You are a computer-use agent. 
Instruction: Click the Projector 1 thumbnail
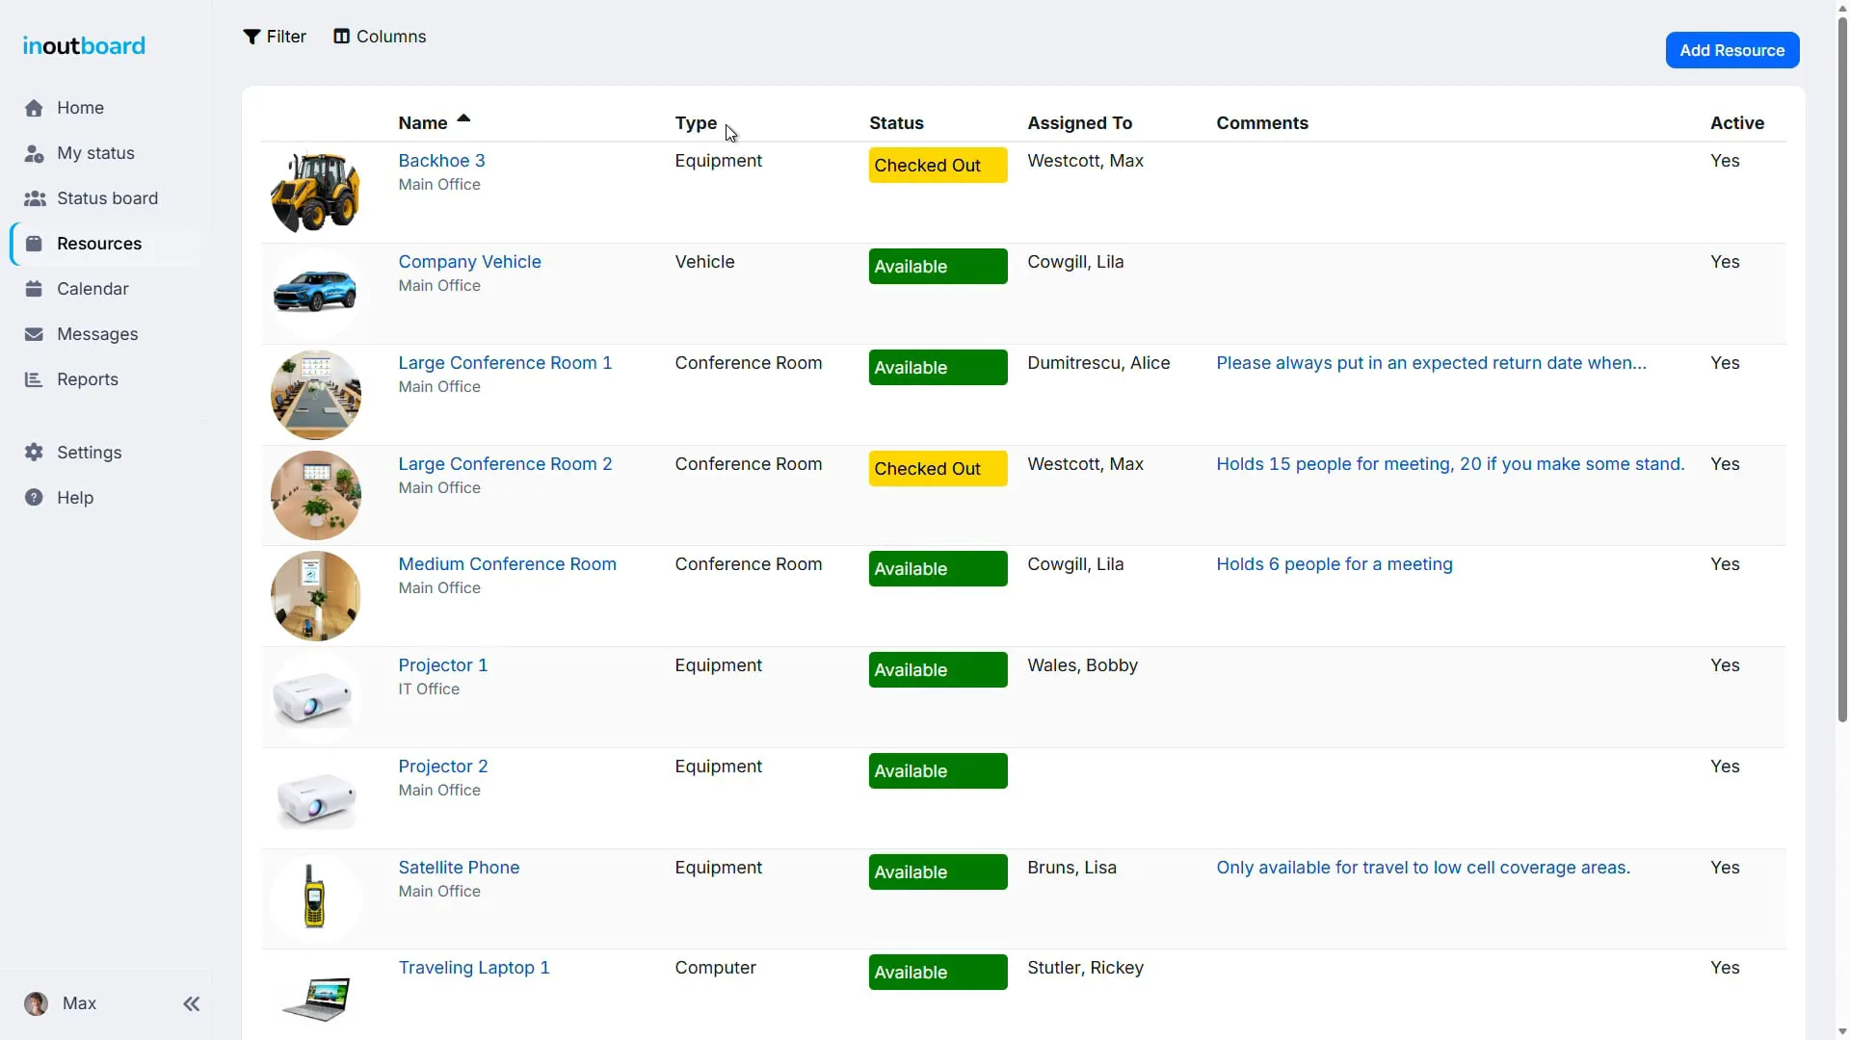coord(315,697)
